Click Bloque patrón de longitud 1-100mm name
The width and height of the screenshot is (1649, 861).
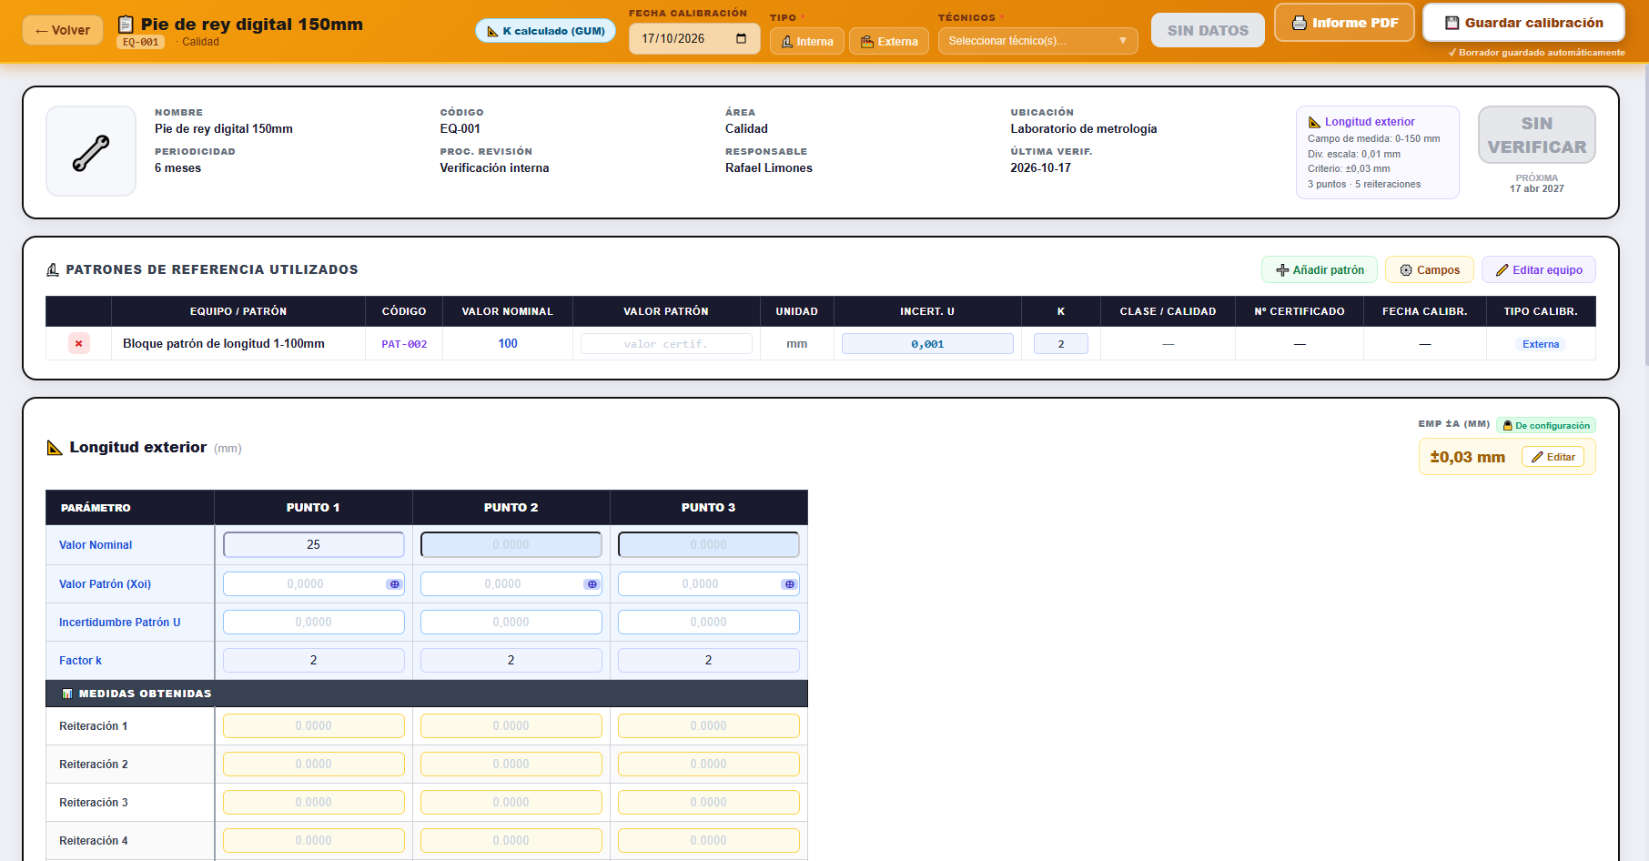point(224,343)
